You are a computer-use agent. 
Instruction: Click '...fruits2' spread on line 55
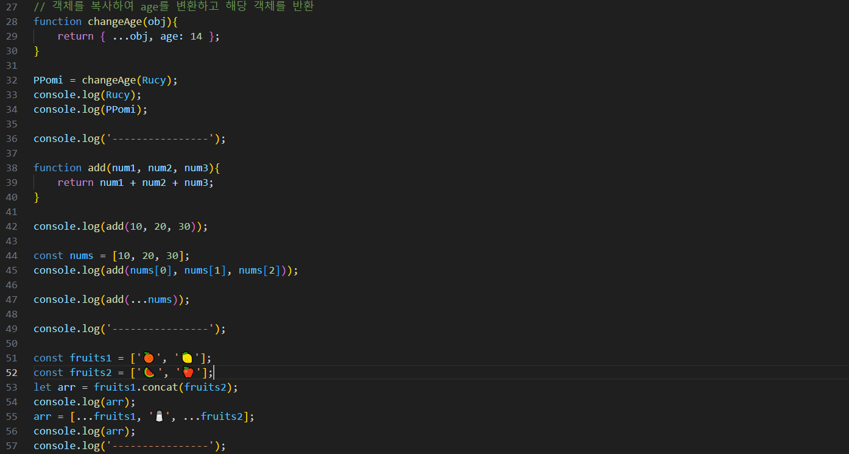click(x=213, y=416)
